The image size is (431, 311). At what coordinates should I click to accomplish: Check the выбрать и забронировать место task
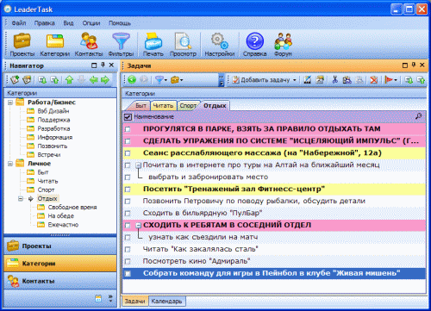(128, 177)
